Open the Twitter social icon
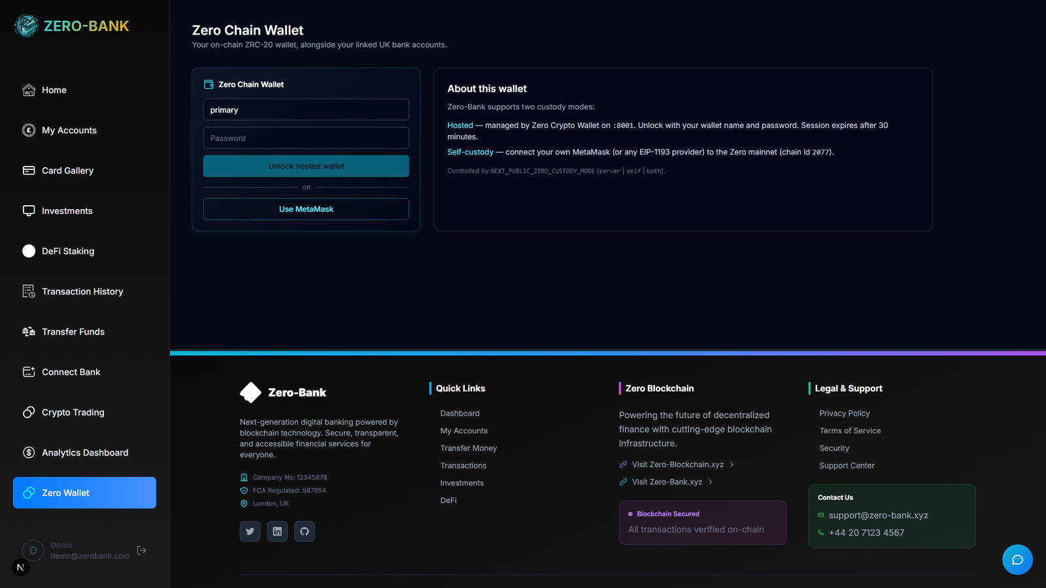 250,531
